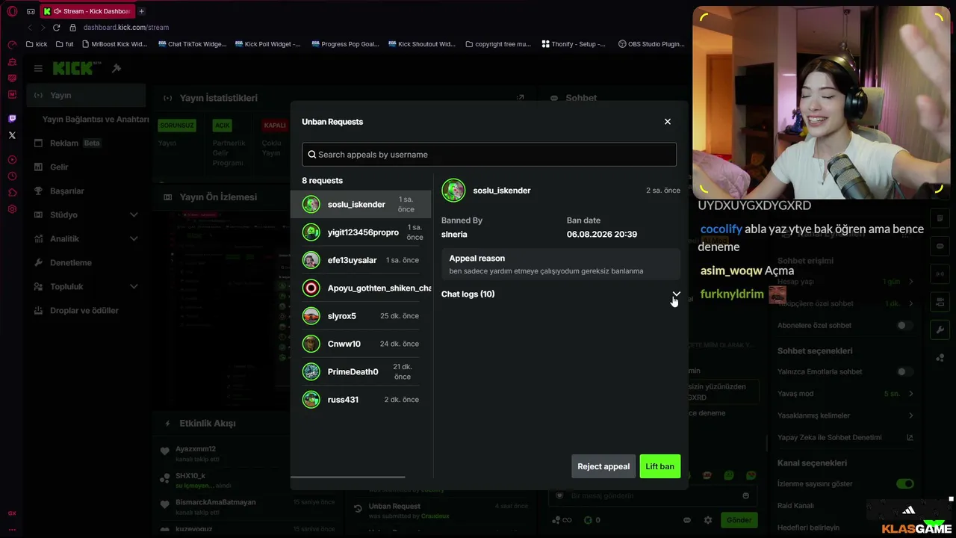Reject the appeal from soslu_iskender
The image size is (956, 538).
[603, 466]
